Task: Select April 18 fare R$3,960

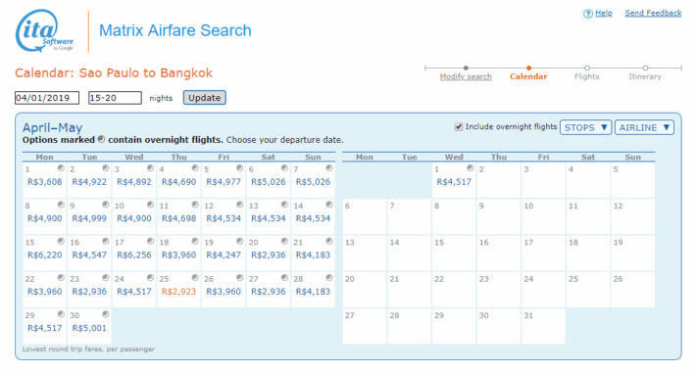Action: 178,255
